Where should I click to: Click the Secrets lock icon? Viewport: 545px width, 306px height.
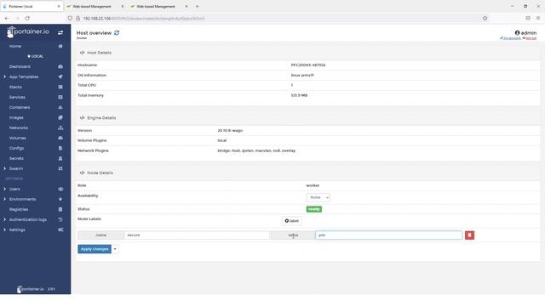point(60,158)
